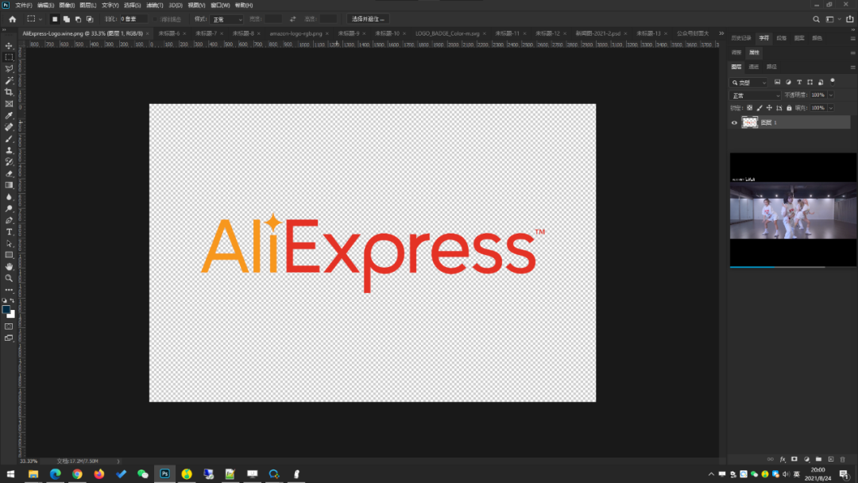The image size is (858, 483).
Task: Expand the hidden document tabs chevron
Action: 721,33
